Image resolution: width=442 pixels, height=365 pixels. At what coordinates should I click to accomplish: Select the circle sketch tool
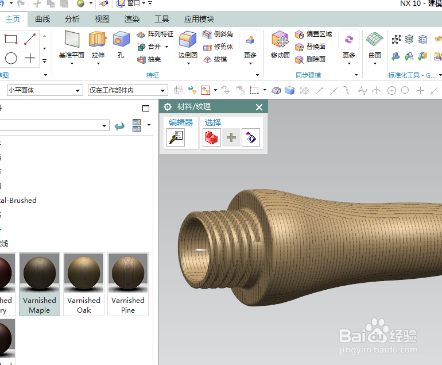pos(11,59)
